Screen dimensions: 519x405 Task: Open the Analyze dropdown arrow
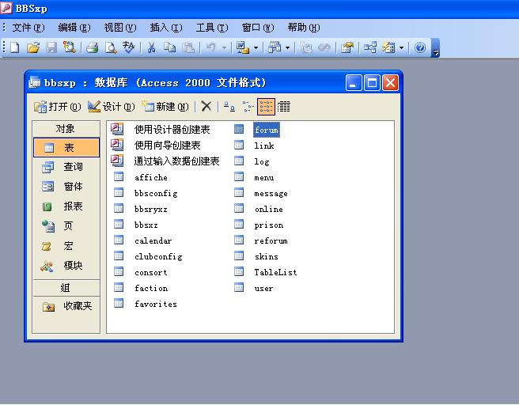click(287, 47)
